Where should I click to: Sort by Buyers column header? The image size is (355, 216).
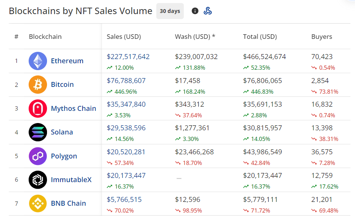322,37
